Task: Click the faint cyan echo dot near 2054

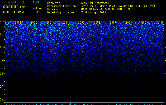Action: (x=71, y=78)
